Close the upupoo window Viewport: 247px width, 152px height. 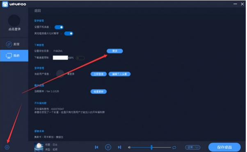(x=242, y=4)
